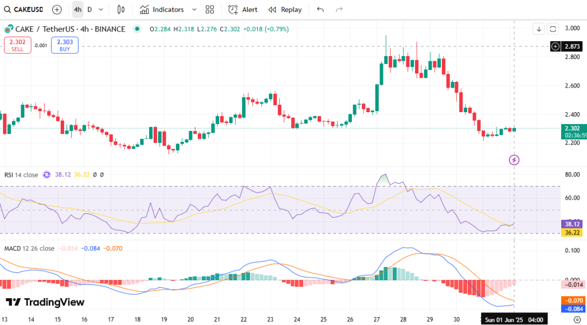Undo the last chart action

tap(320, 9)
